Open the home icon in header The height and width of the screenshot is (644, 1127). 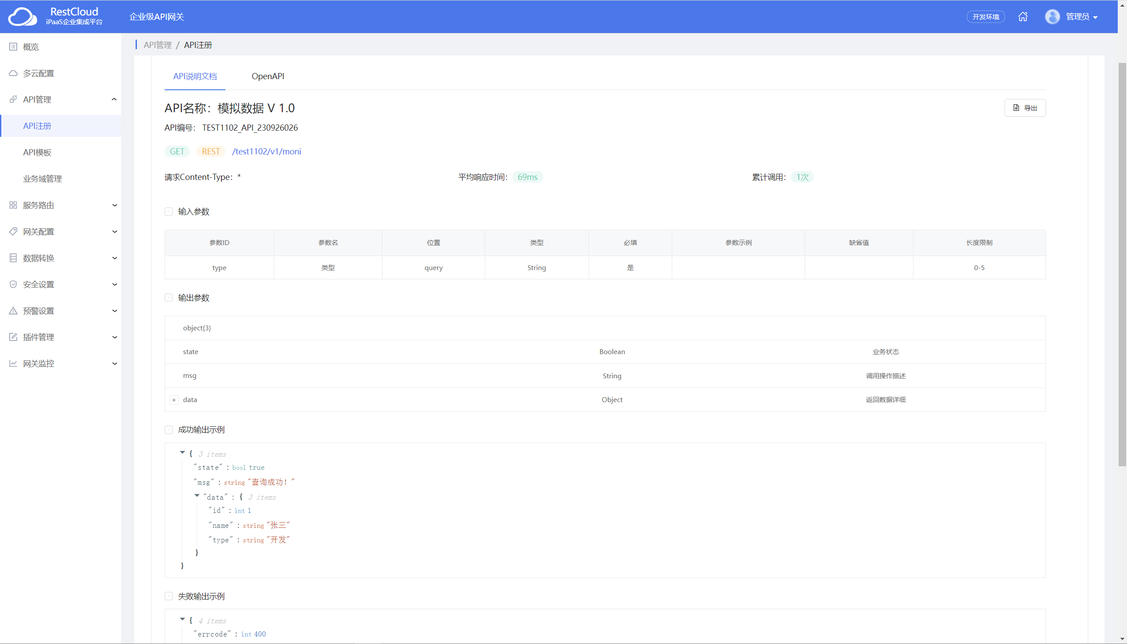[x=1023, y=17]
